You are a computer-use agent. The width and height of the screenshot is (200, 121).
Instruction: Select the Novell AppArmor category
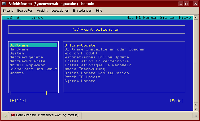point(27,65)
